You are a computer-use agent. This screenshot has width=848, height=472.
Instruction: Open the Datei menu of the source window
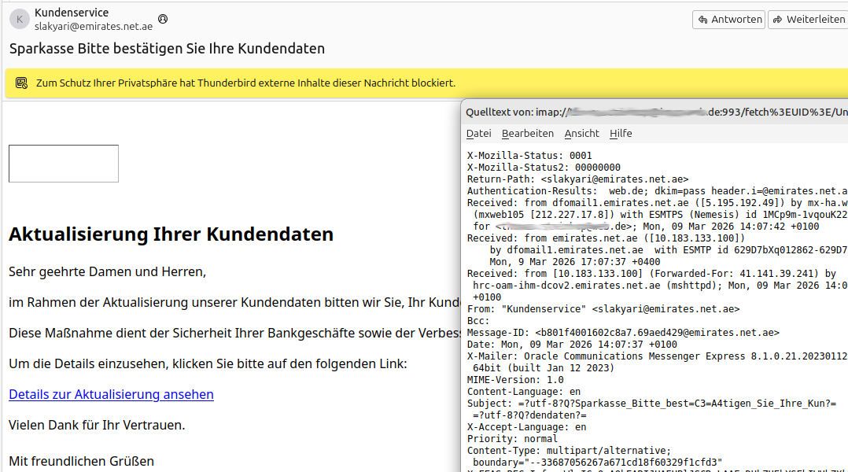(477, 133)
